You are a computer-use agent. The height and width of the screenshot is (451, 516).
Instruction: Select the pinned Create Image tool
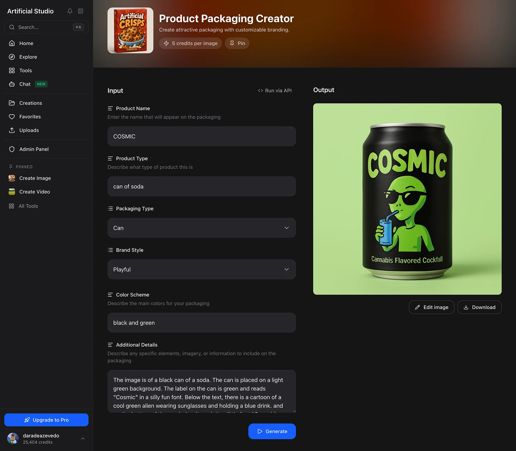tap(34, 178)
